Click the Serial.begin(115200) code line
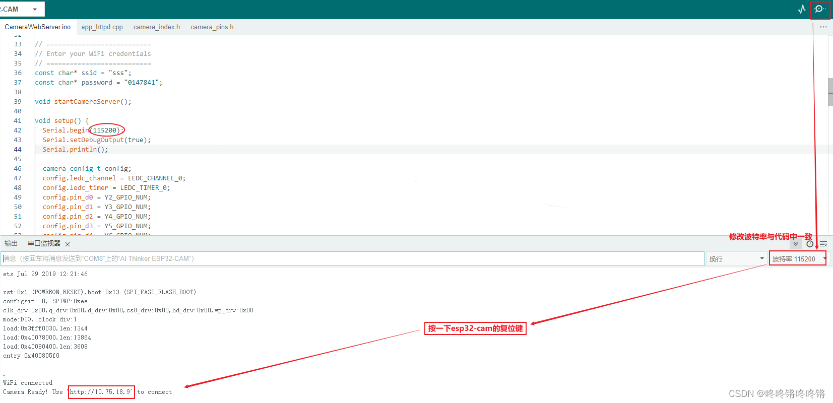Screen dimensions: 833x403 [x=83, y=130]
